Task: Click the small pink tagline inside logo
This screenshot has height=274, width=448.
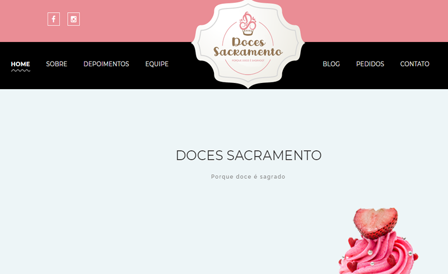Action: [x=248, y=61]
